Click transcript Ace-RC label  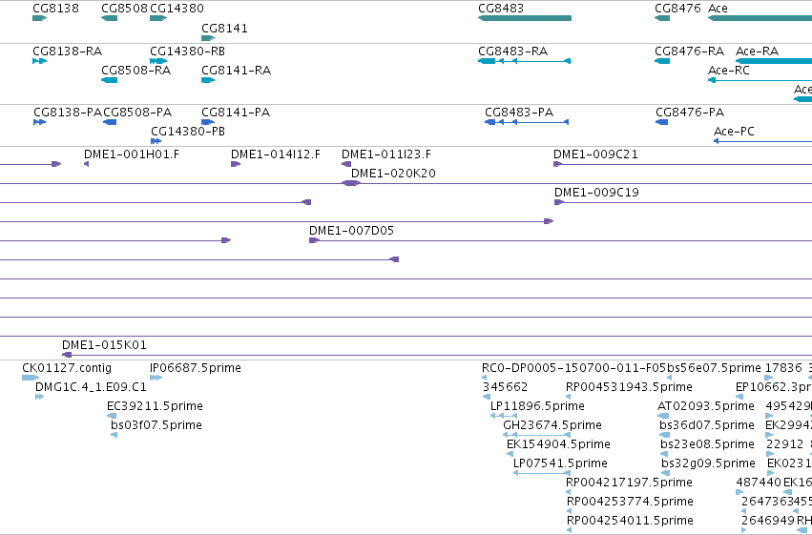[729, 71]
